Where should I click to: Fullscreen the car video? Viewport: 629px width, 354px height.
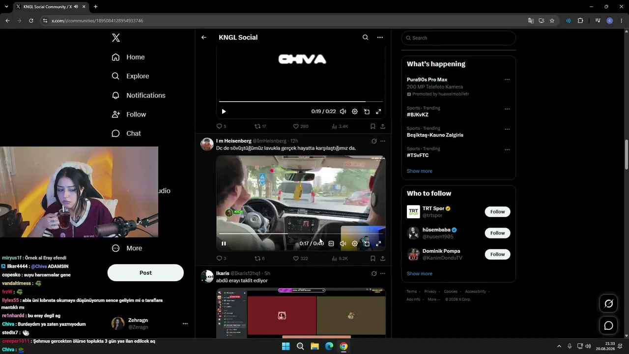(x=378, y=243)
